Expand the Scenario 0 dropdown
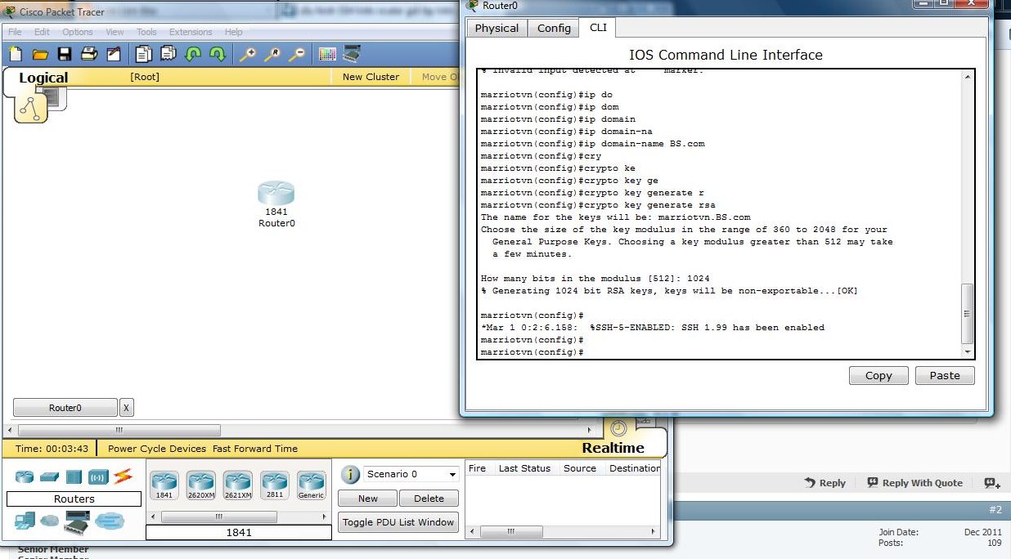Screen dimensions: 1011x559 coord(452,475)
